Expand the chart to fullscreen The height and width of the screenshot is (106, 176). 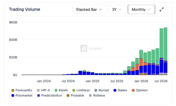(x=162, y=9)
